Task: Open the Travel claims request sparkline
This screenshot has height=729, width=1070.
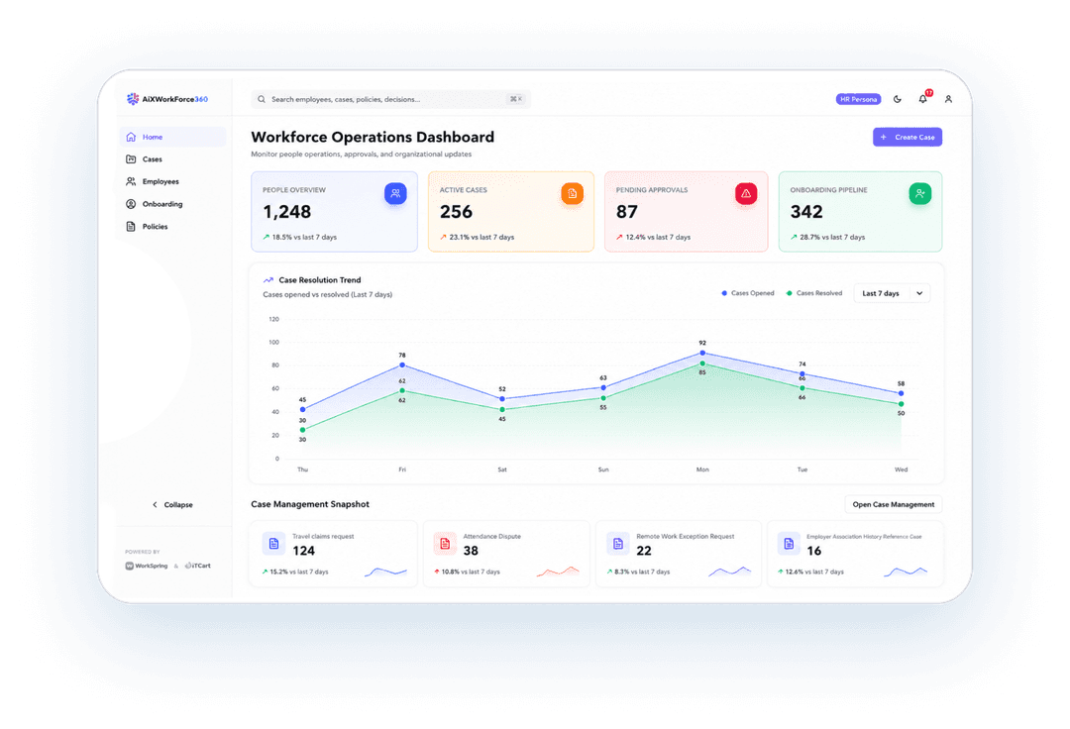Action: (x=385, y=572)
